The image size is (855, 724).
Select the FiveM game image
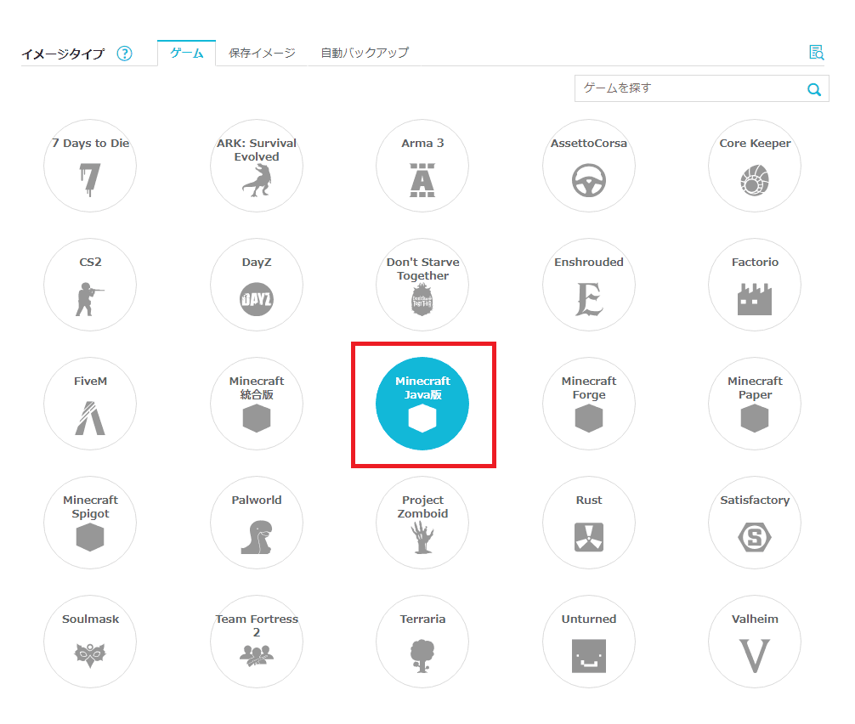coord(90,404)
